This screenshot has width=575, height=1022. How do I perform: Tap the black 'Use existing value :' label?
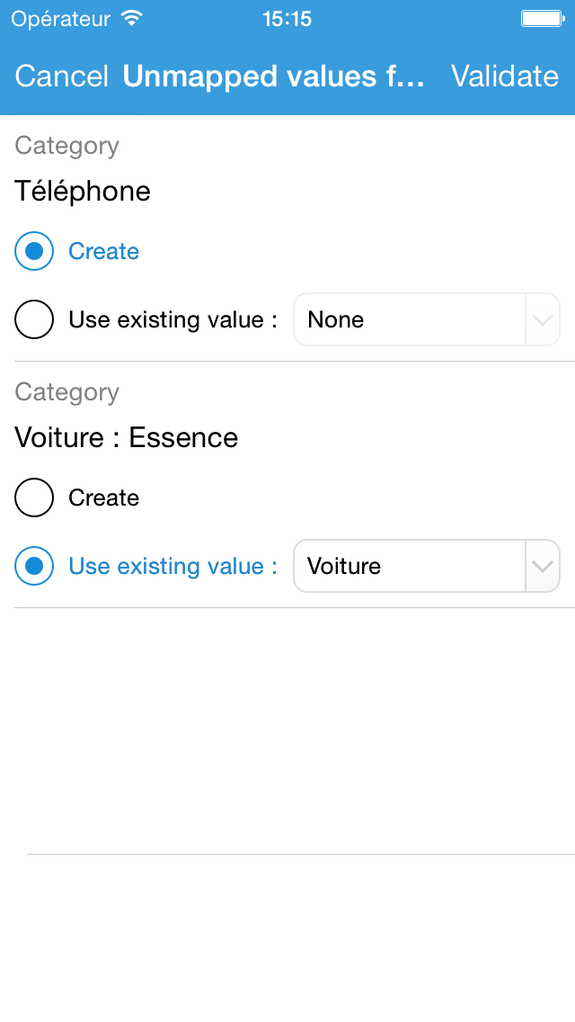click(172, 319)
